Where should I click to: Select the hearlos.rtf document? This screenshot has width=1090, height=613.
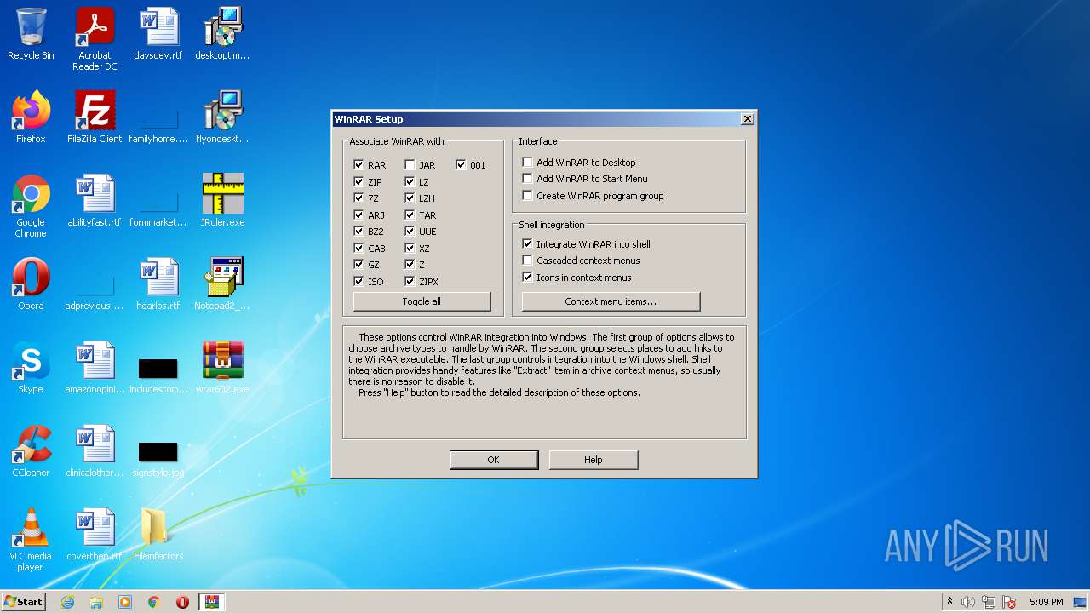(158, 284)
